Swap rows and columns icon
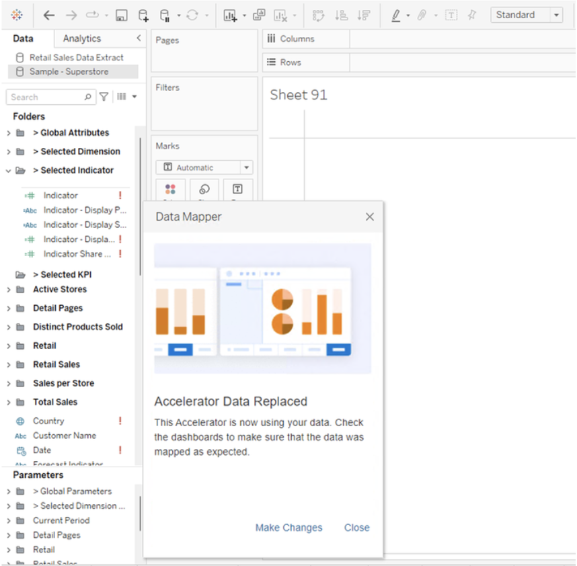 tap(318, 15)
